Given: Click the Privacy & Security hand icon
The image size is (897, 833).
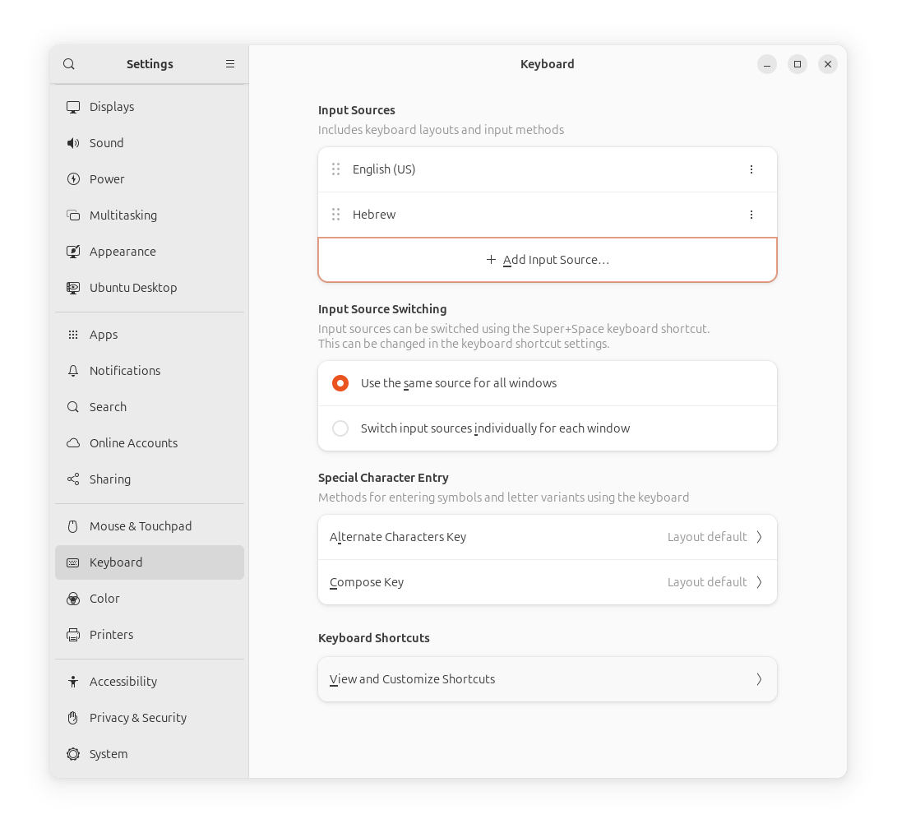Looking at the screenshot, I should (73, 717).
